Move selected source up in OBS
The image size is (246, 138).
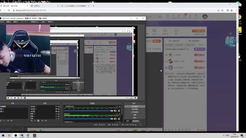(x=42, y=121)
